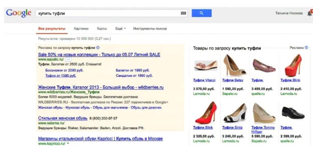
Task: Open 'Туфли Blink' link priced 2 320,00 руб.
Action: (203, 128)
